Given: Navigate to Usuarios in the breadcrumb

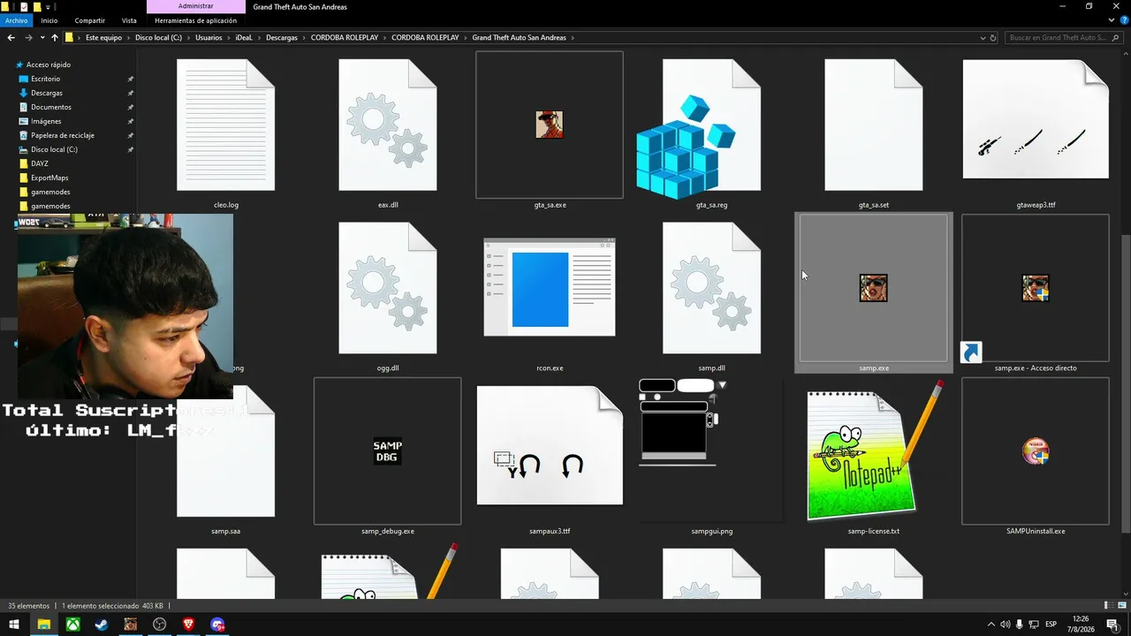Looking at the screenshot, I should pyautogui.click(x=209, y=38).
